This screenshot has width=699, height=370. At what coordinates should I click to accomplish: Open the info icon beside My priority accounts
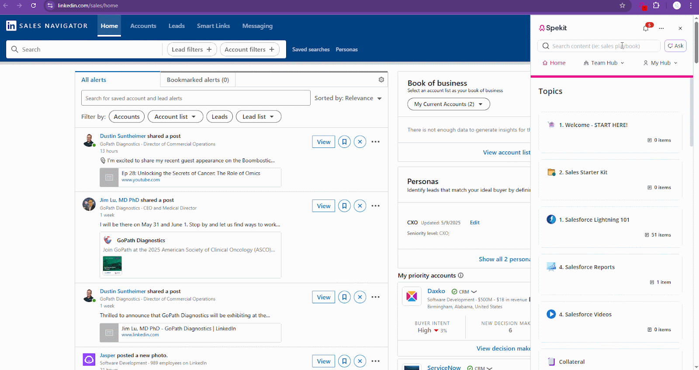(x=461, y=275)
